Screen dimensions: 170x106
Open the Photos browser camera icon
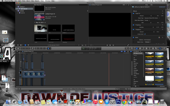pyautogui.click(x=139, y=48)
